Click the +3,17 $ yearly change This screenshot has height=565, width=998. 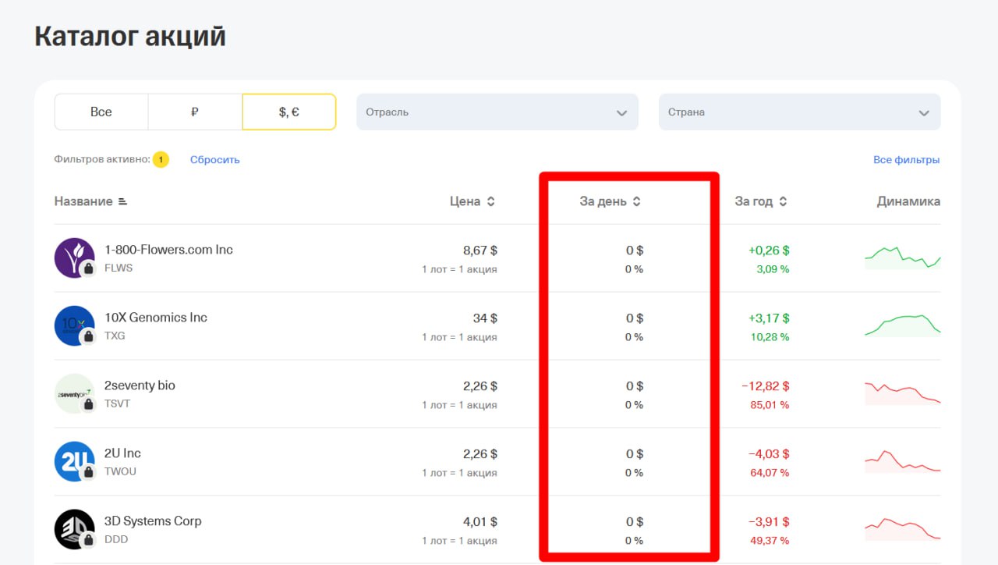tap(769, 318)
